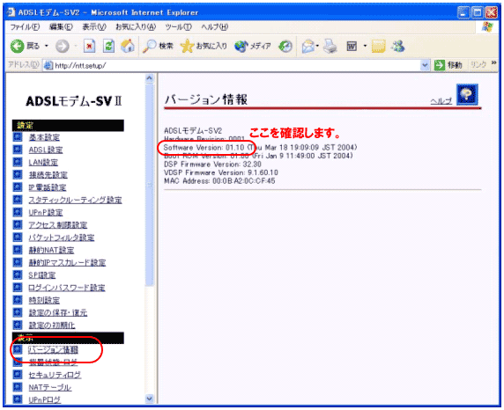This screenshot has width=504, height=410.
Task: Stop page loading with the Stop icon
Action: coord(89,47)
